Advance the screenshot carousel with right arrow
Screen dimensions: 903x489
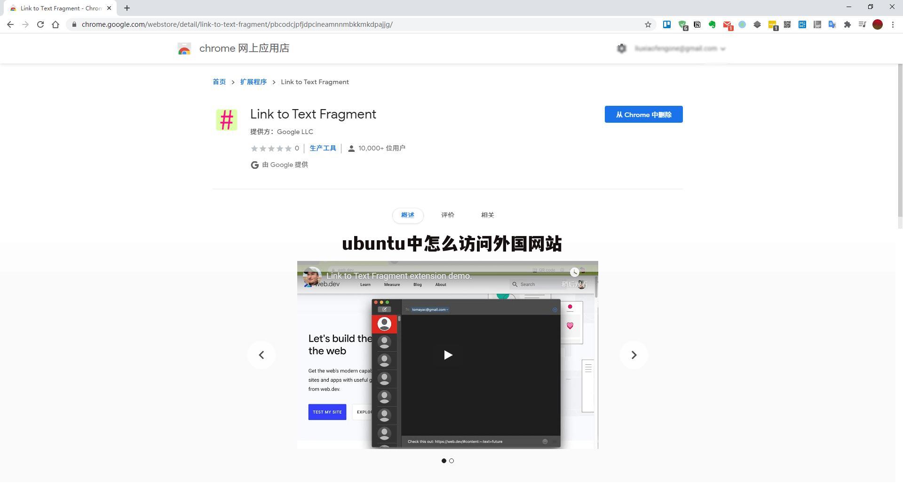point(634,355)
